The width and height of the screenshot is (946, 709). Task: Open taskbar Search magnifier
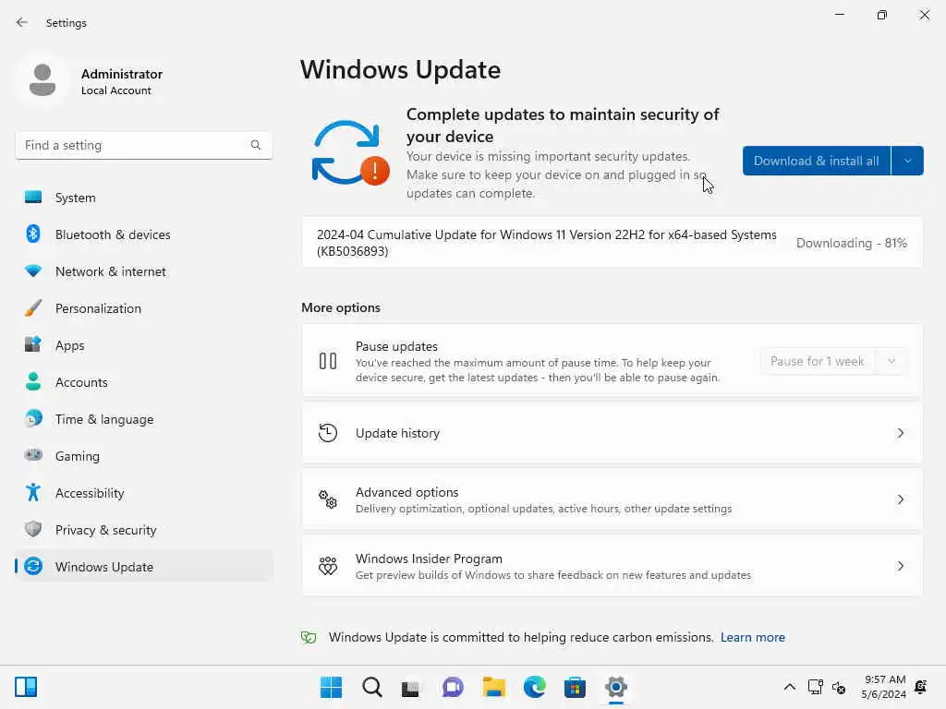click(x=371, y=687)
